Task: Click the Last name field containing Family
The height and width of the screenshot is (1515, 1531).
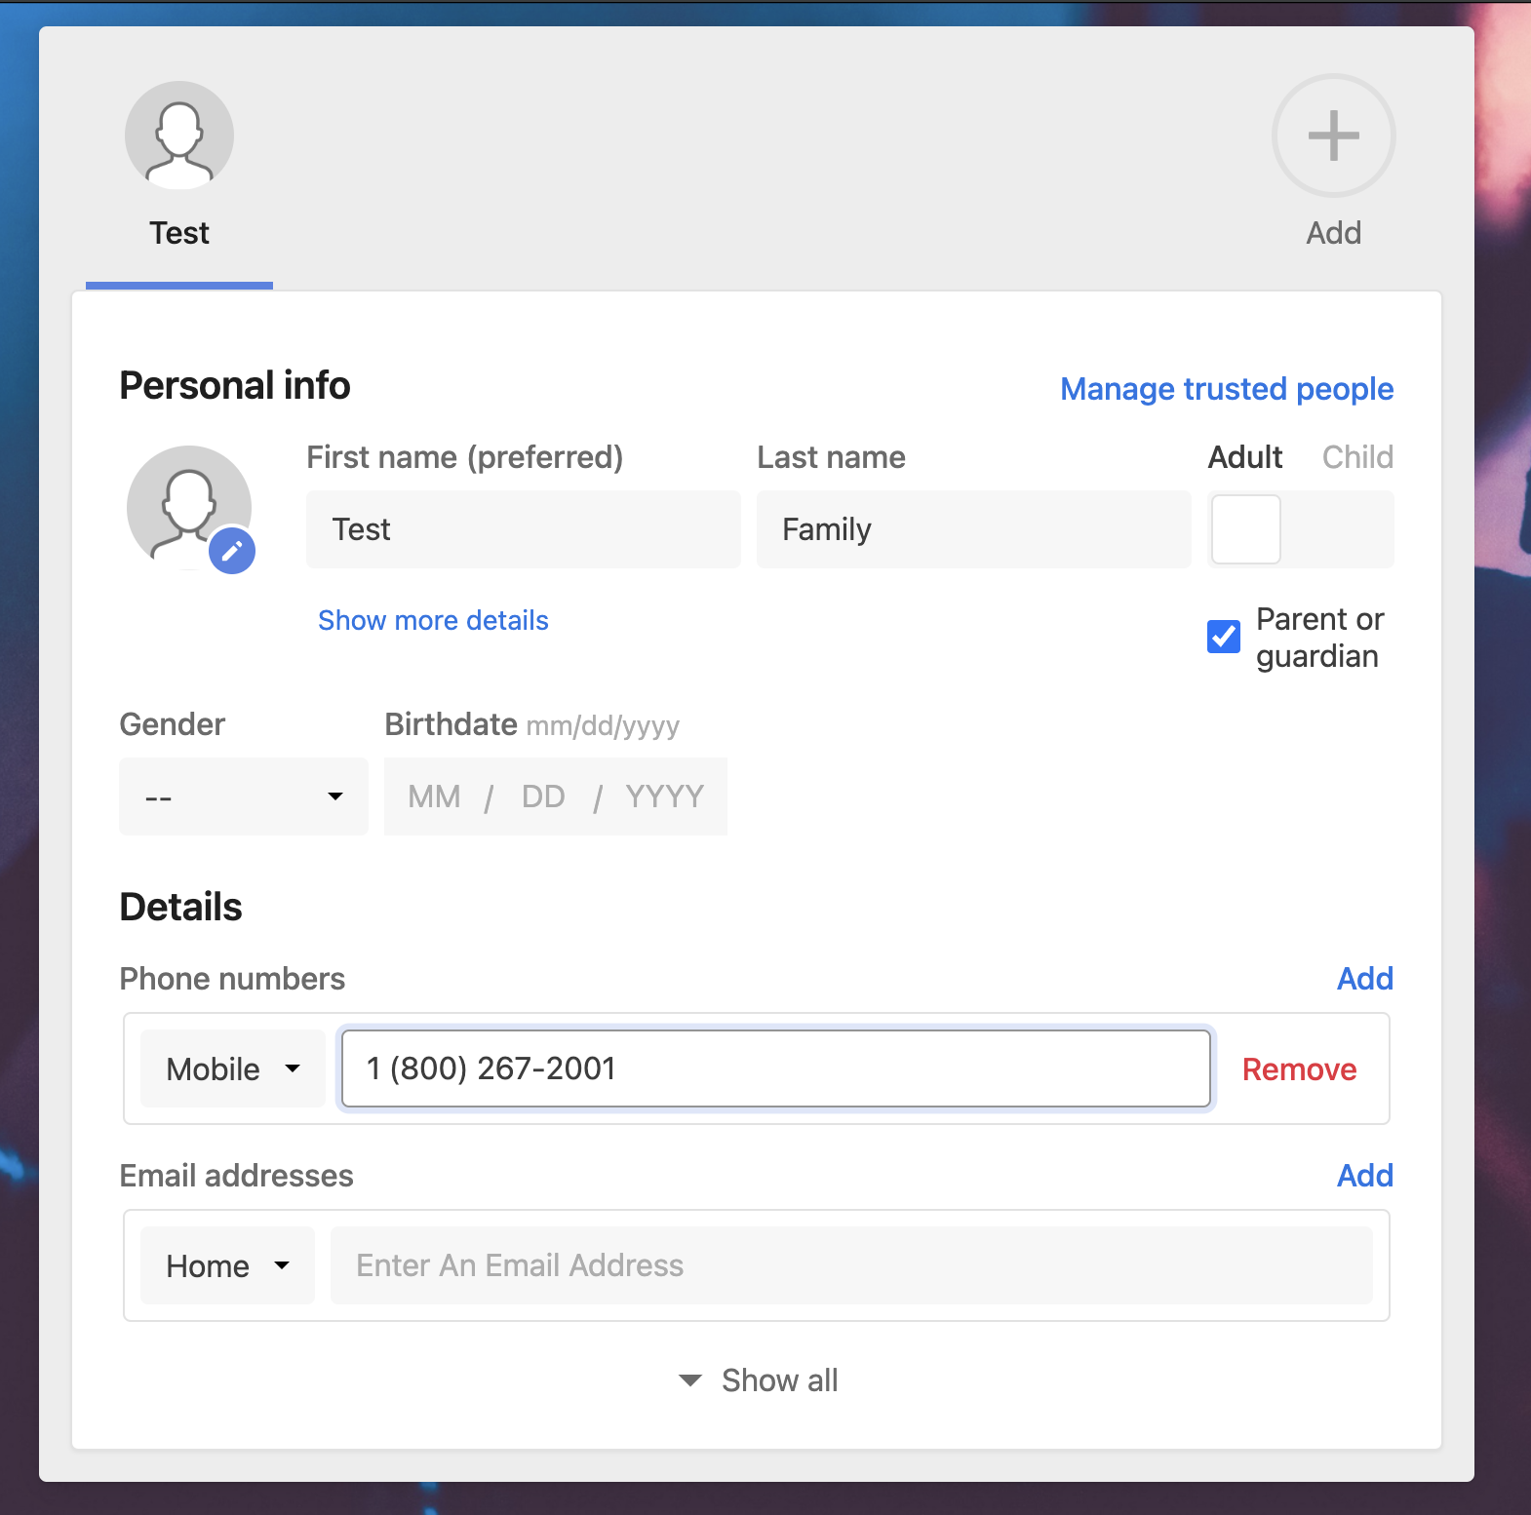Action: [x=973, y=529]
